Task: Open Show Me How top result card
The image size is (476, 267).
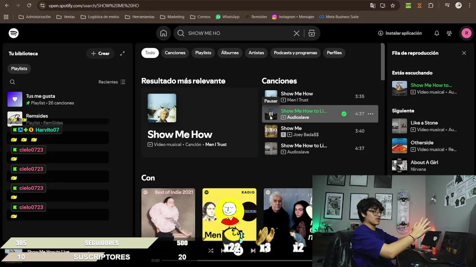Action: pyautogui.click(x=199, y=122)
